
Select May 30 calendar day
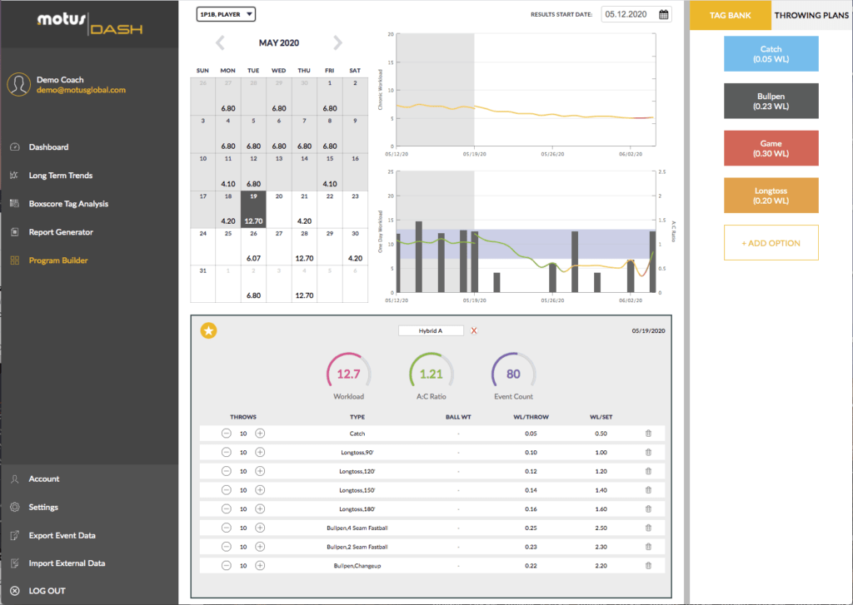coord(355,246)
